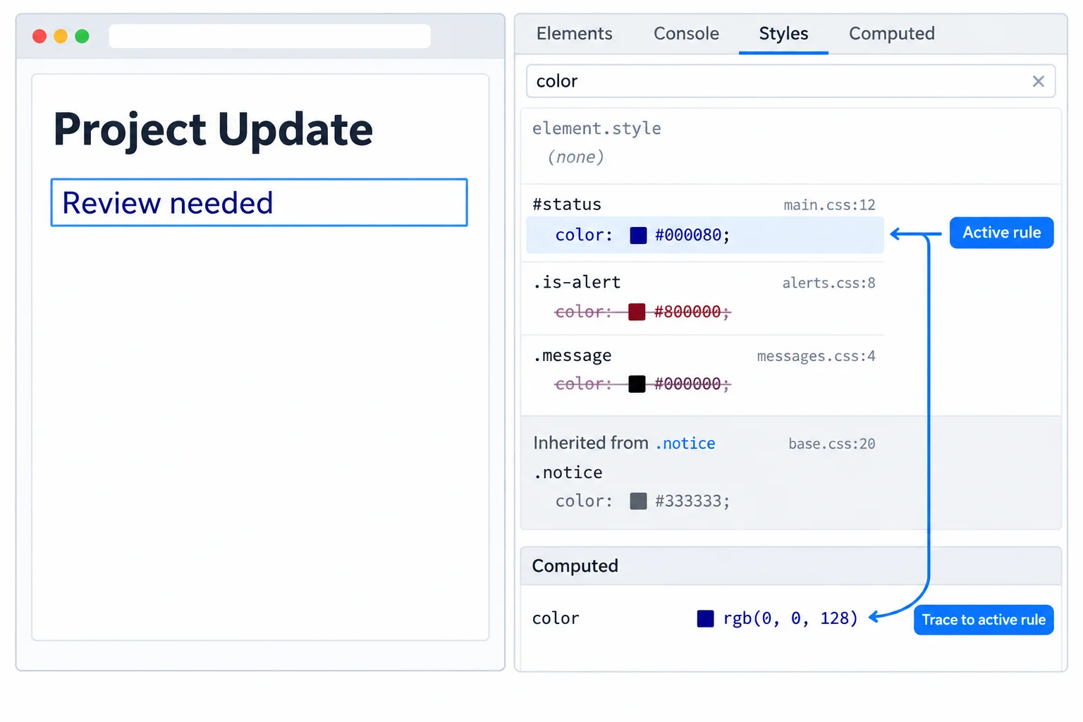Clear the color filter with the X icon
This screenshot has height=722, width=1083.
(1038, 81)
